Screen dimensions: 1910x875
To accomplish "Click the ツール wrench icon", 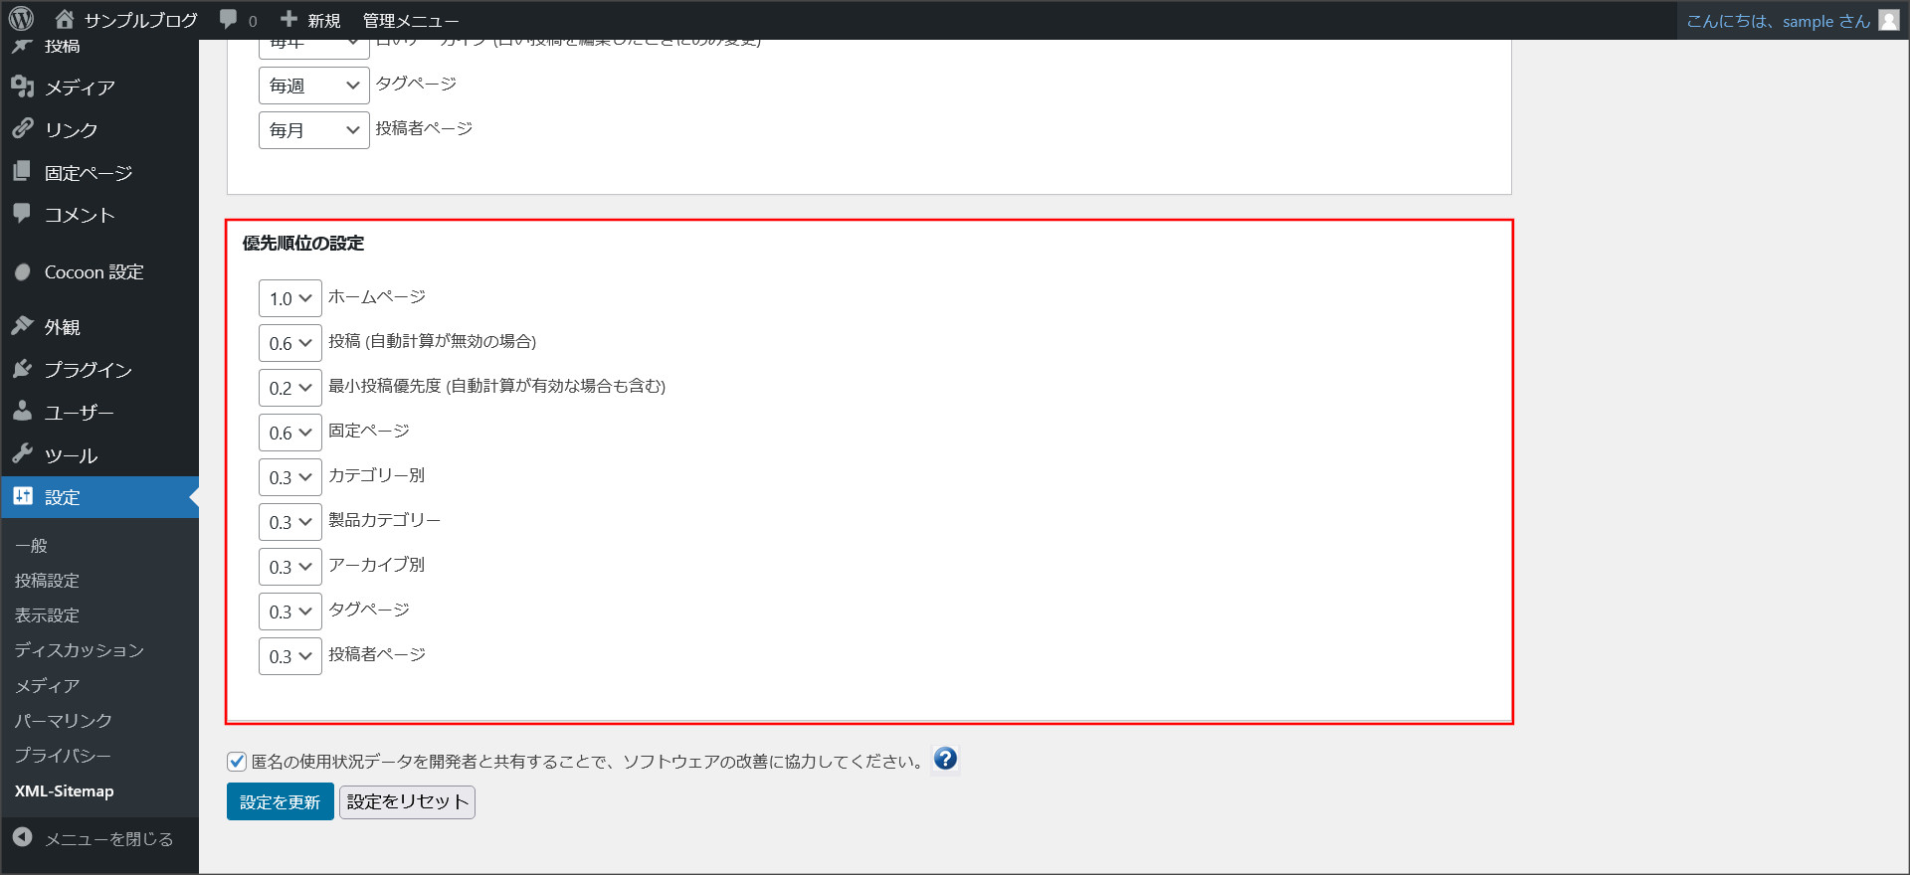I will [x=23, y=454].
